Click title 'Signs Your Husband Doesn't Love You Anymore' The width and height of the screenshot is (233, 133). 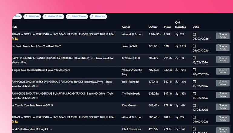click(41, 70)
